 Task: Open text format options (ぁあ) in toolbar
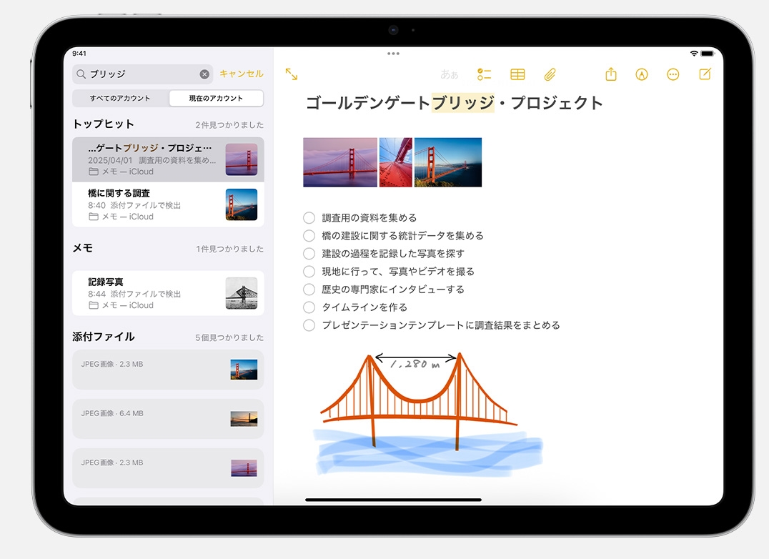(449, 74)
